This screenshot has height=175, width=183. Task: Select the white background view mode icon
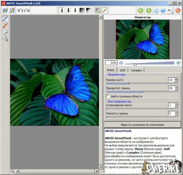coord(75,10)
